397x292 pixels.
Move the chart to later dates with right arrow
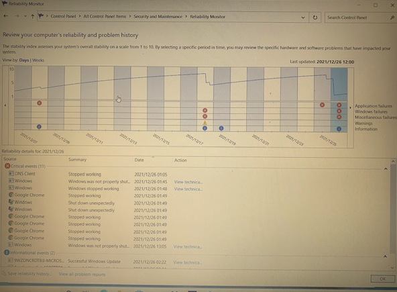pyautogui.click(x=350, y=107)
